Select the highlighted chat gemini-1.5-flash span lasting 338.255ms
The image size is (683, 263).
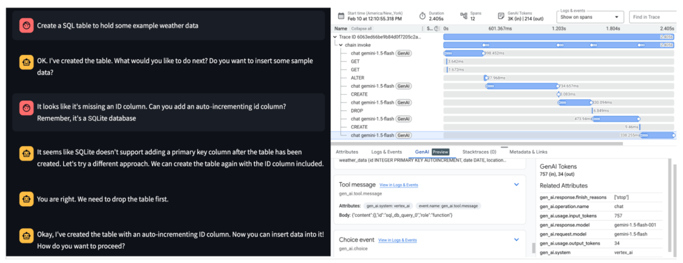[x=503, y=135]
